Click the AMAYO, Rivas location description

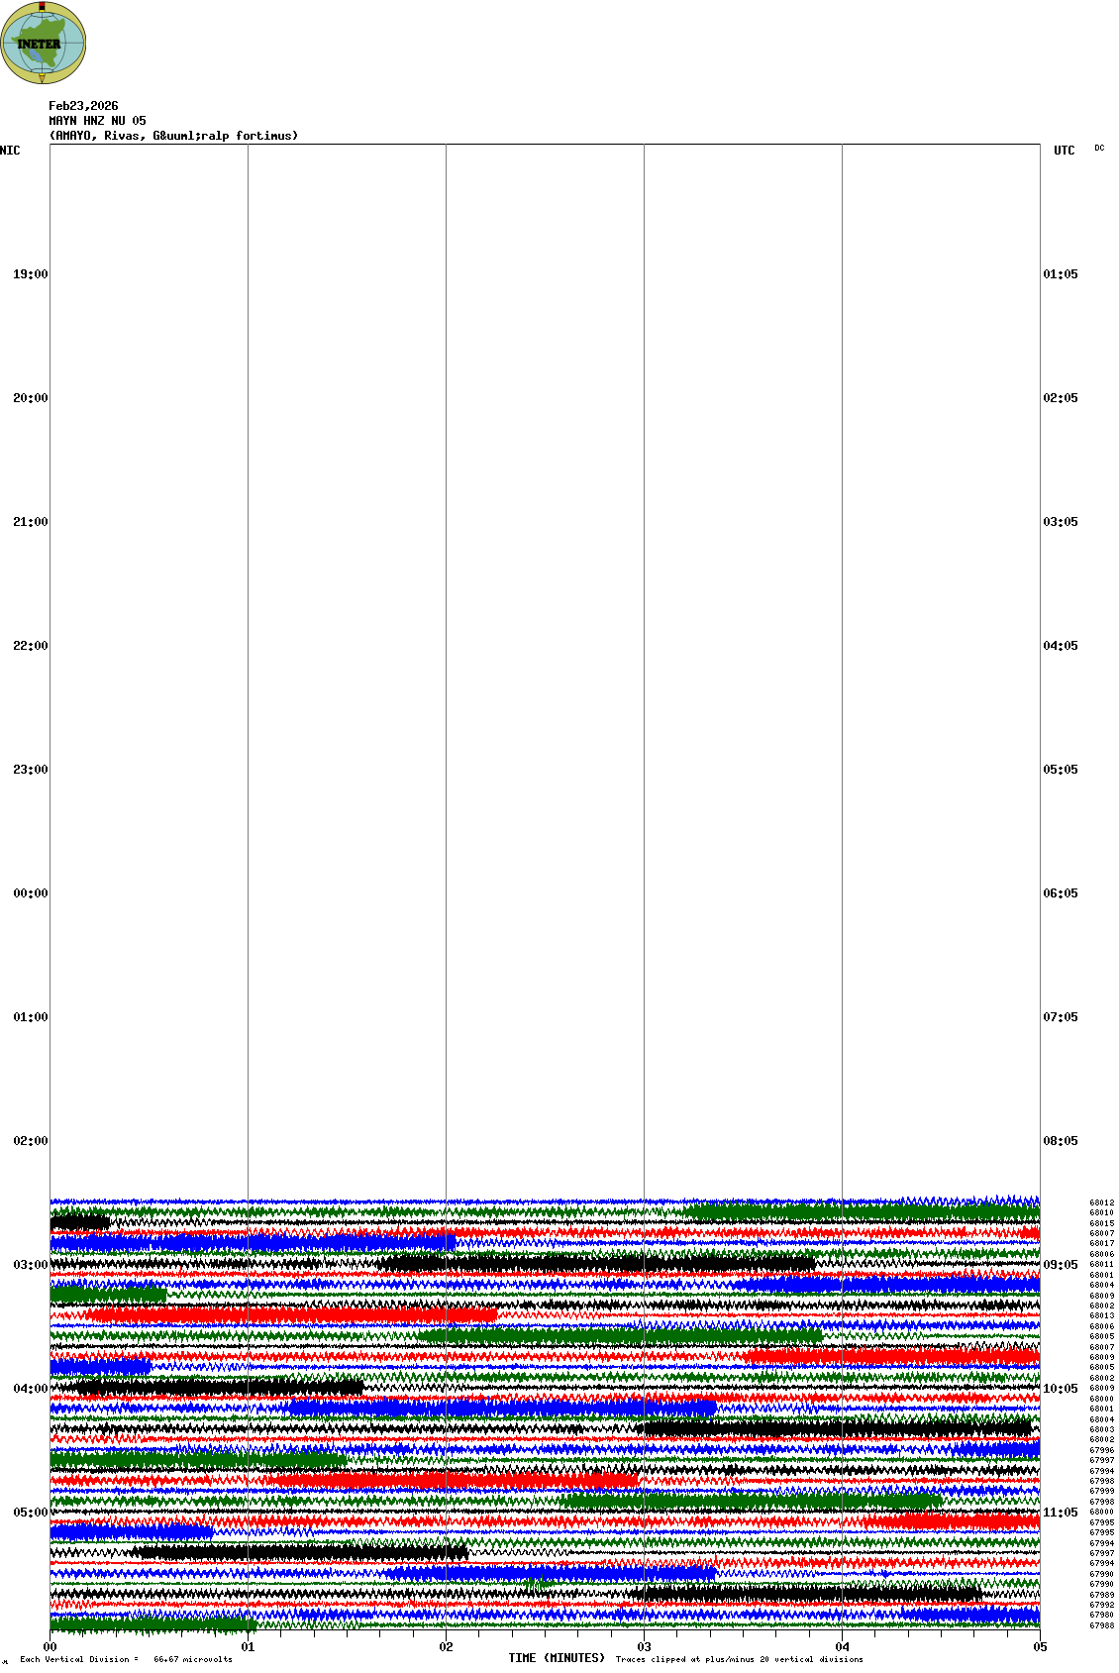click(173, 136)
